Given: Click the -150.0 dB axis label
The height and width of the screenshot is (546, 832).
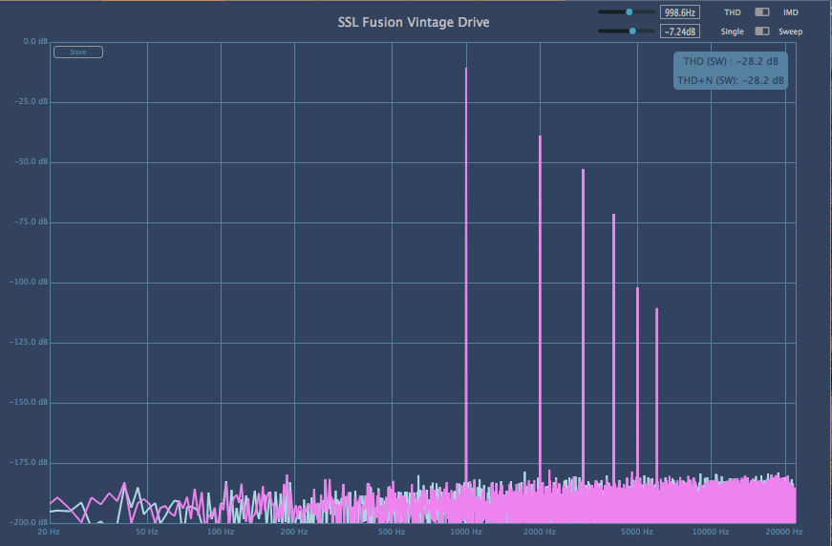Looking at the screenshot, I should (29, 402).
